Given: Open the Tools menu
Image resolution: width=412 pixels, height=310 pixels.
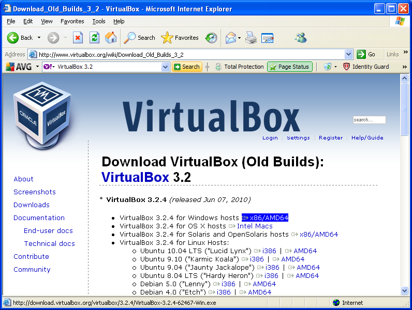Looking at the screenshot, I should point(99,21).
